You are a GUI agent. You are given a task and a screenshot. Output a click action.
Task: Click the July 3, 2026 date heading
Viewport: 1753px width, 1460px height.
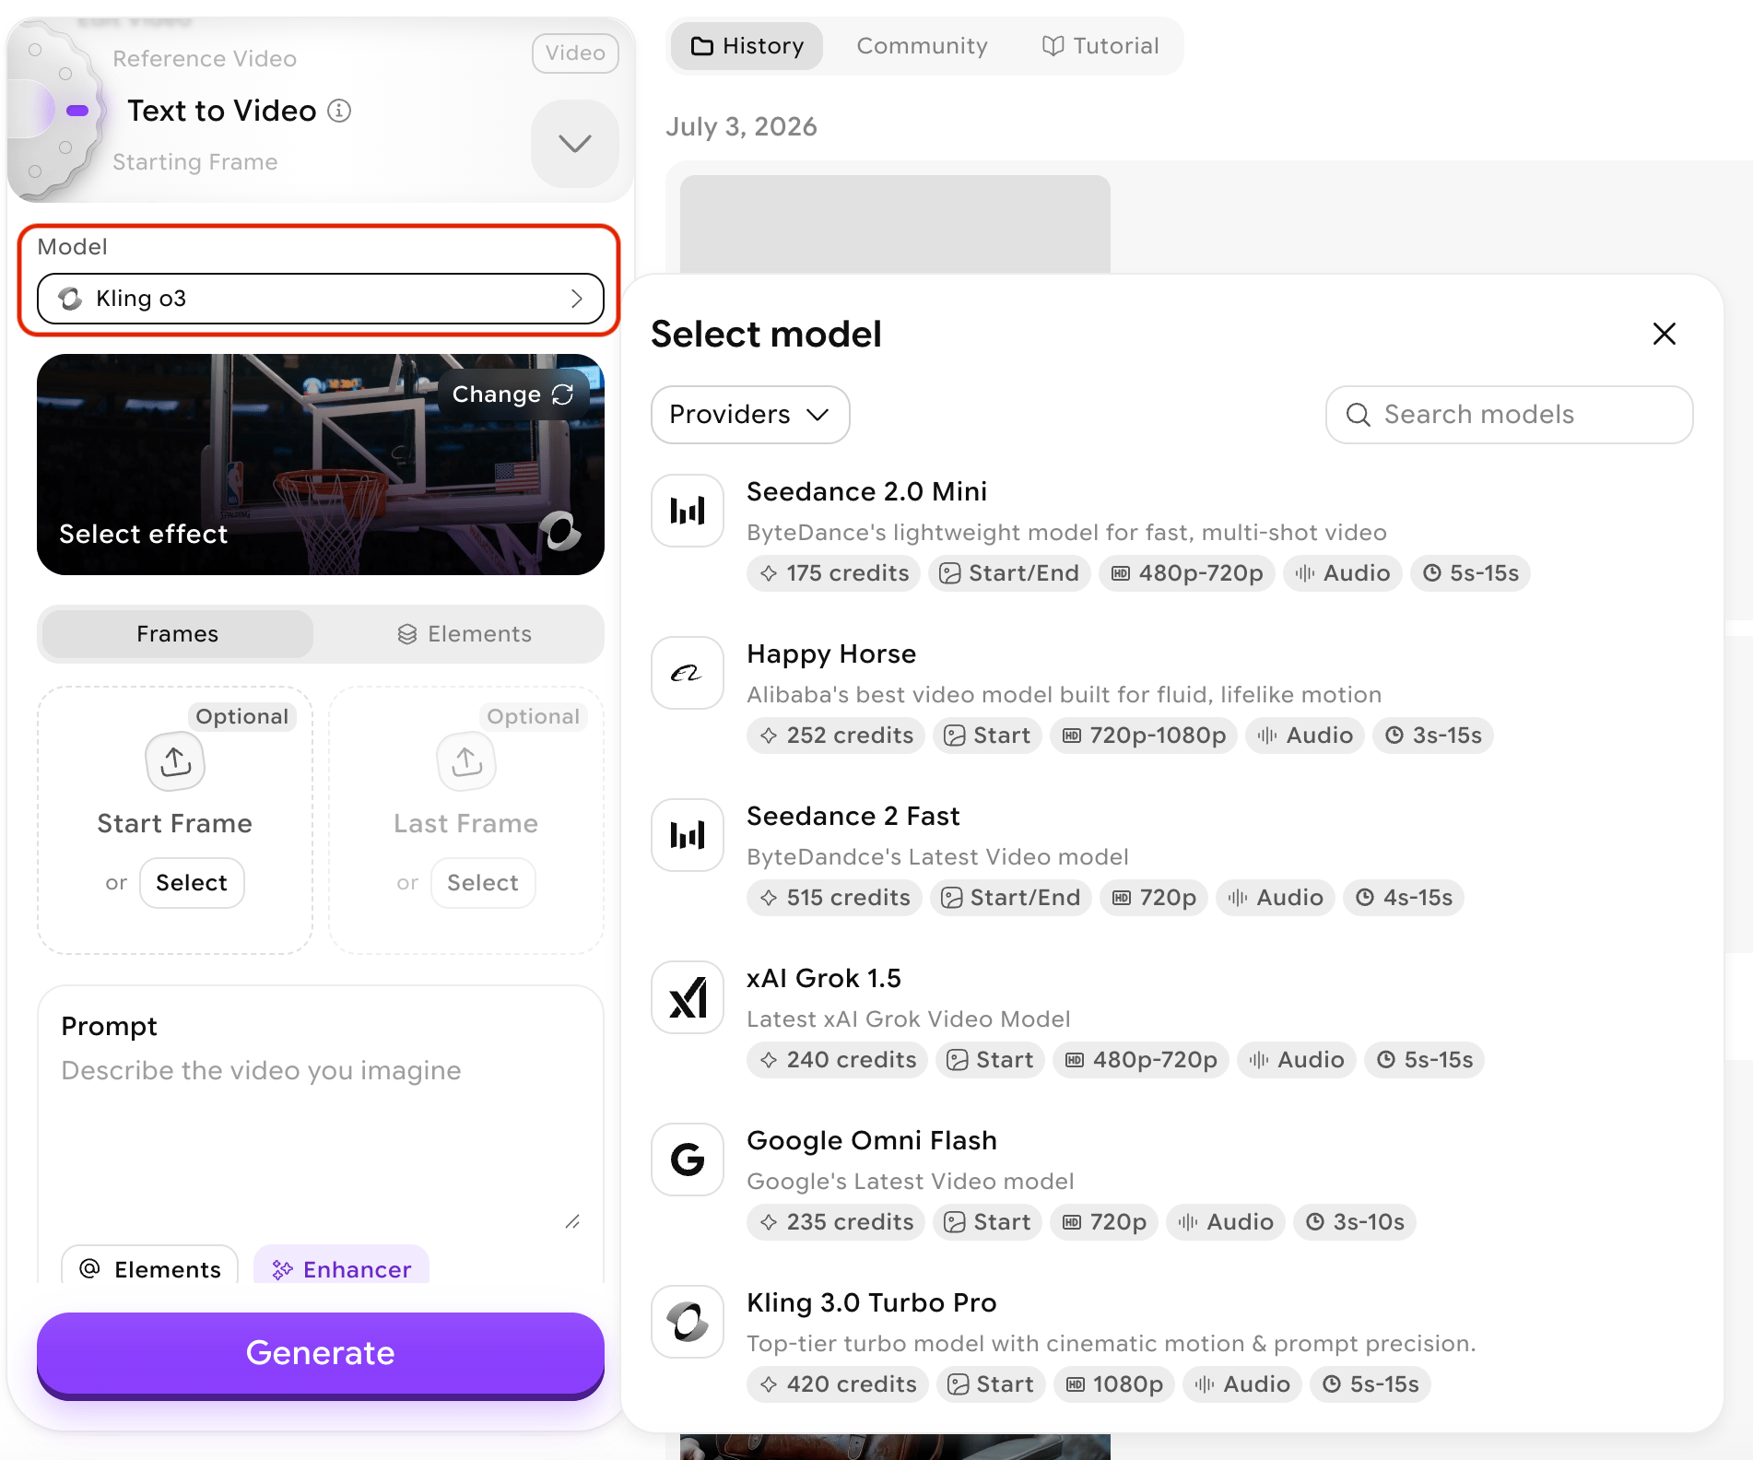click(741, 127)
